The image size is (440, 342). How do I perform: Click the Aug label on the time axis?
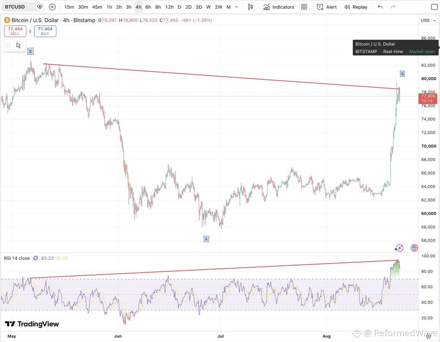pos(326,336)
